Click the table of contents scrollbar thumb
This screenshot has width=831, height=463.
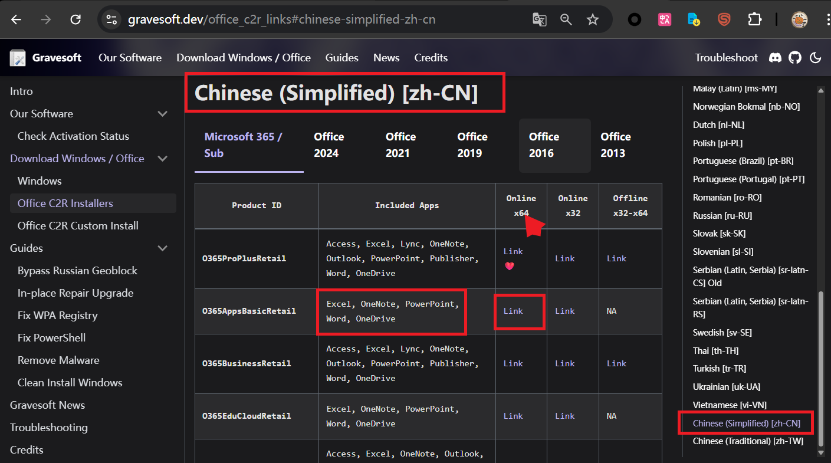(820, 369)
